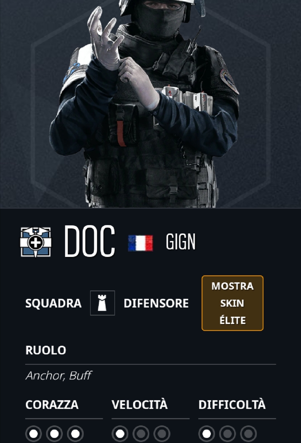Select the first Corazza armor dot

[x=33, y=434]
